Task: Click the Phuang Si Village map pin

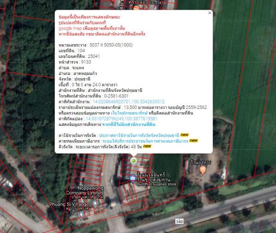Action: point(81,215)
